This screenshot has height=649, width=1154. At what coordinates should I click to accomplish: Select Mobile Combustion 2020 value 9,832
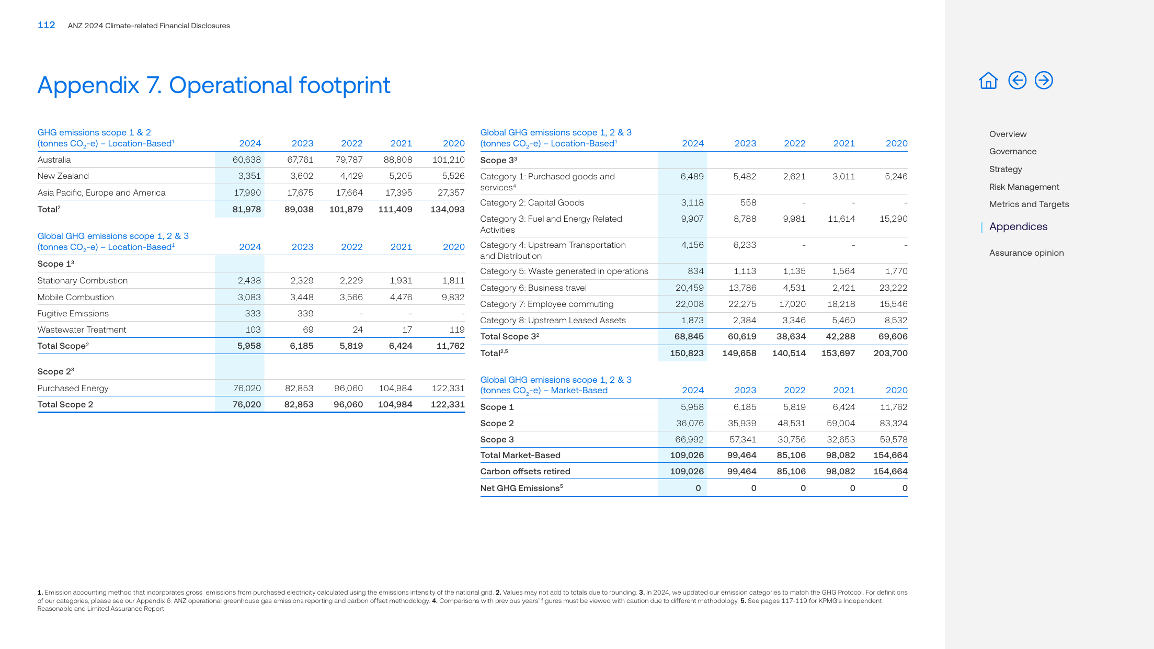pyautogui.click(x=453, y=297)
